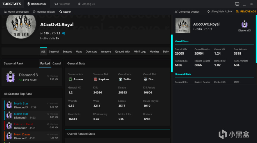The image size is (257, 143).
Task: Open the Weapons profile tab
Action: click(106, 51)
